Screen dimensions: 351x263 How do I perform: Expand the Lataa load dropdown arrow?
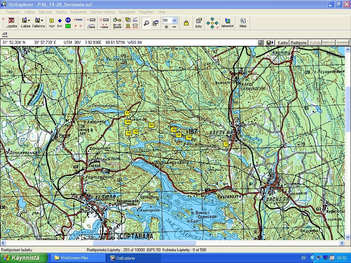pos(29,21)
